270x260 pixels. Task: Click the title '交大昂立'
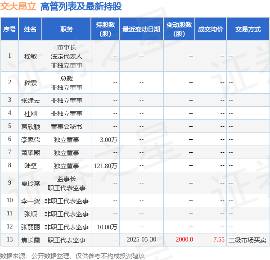pyautogui.click(x=18, y=7)
